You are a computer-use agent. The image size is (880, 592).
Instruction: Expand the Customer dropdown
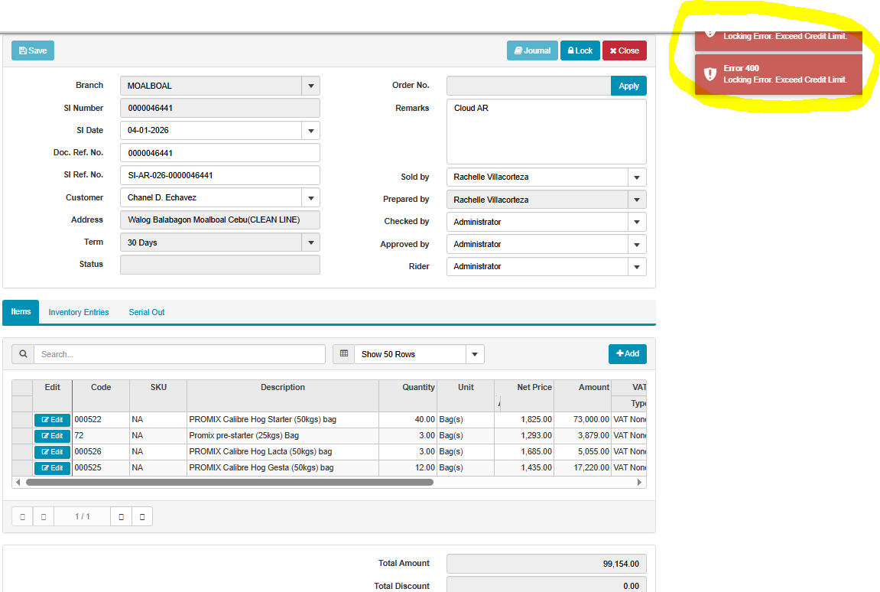310,198
